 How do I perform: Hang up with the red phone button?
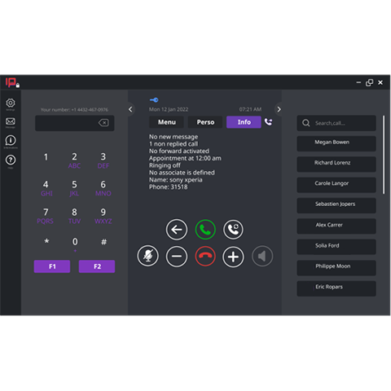pos(205,257)
